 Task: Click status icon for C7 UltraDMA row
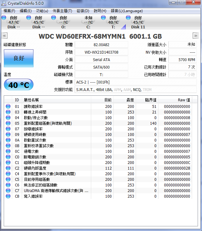(x=8, y=190)
